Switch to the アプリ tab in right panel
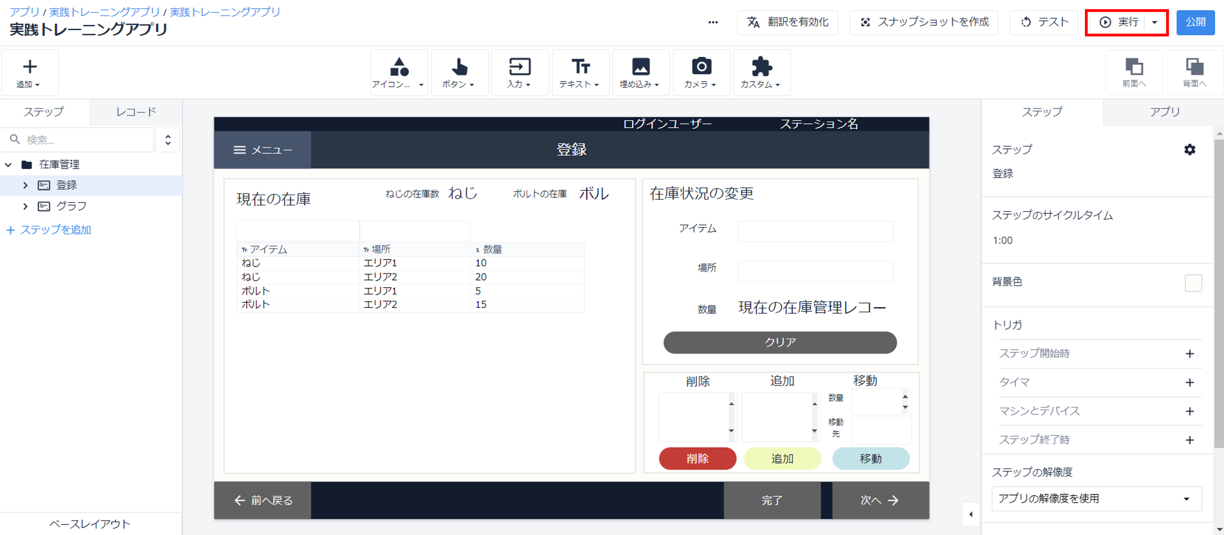Image resolution: width=1224 pixels, height=535 pixels. (x=1164, y=112)
